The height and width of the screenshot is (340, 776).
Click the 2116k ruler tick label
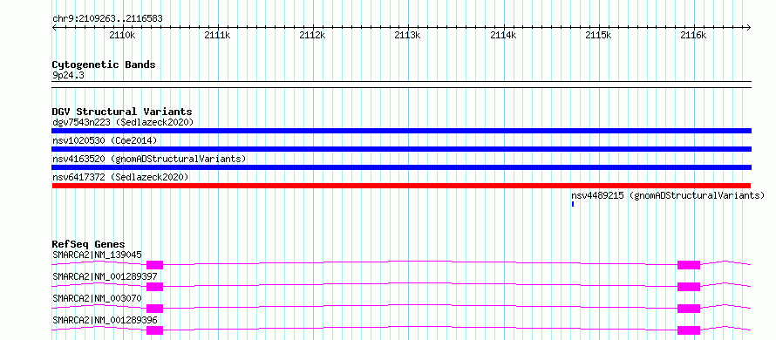(x=693, y=35)
